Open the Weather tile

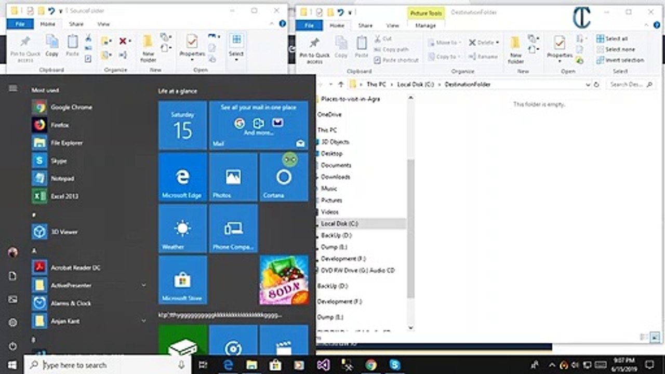[182, 229]
